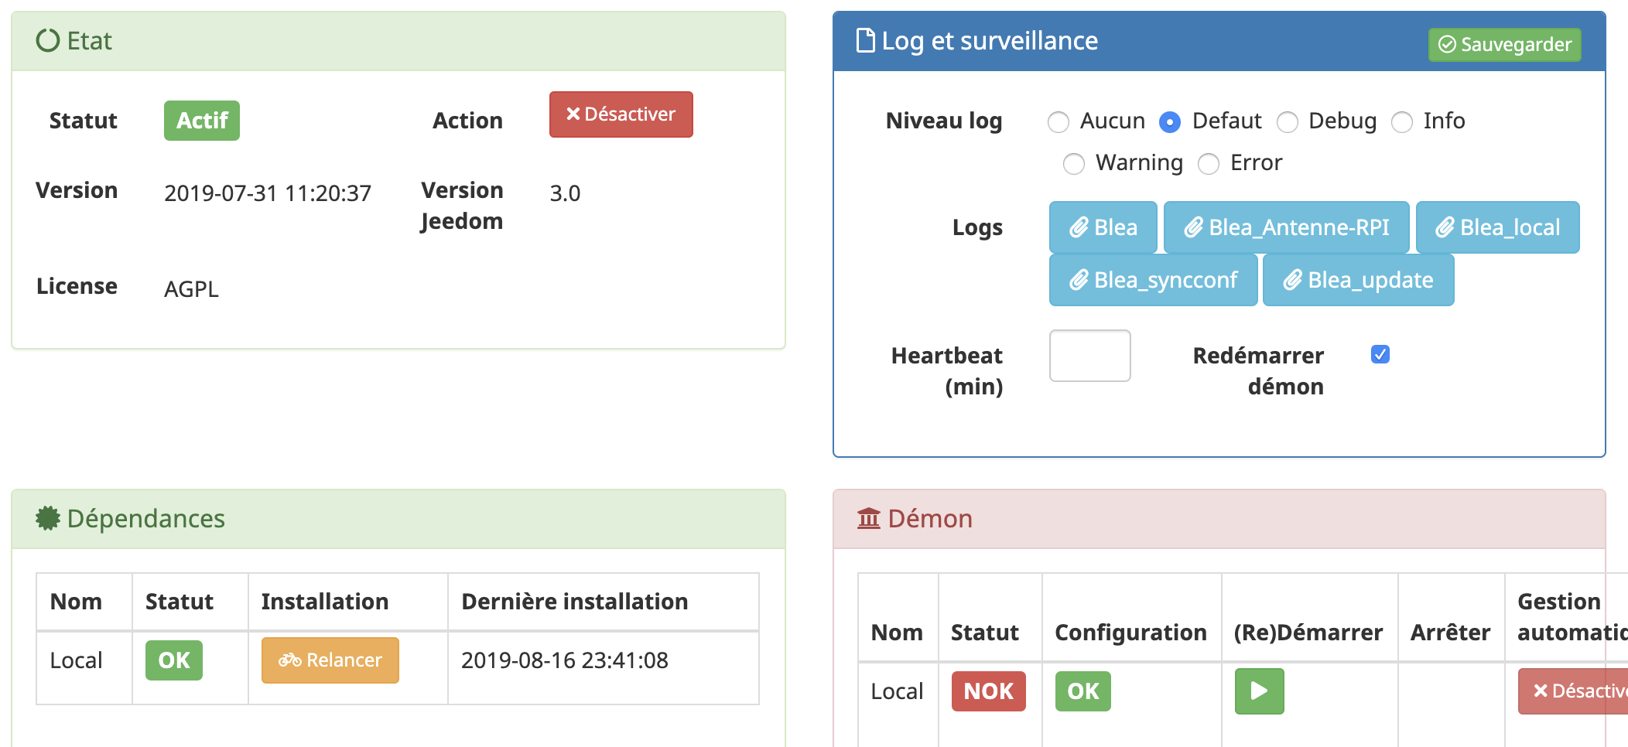The width and height of the screenshot is (1628, 747).
Task: Click the Dernière installation column header
Action: tap(575, 602)
